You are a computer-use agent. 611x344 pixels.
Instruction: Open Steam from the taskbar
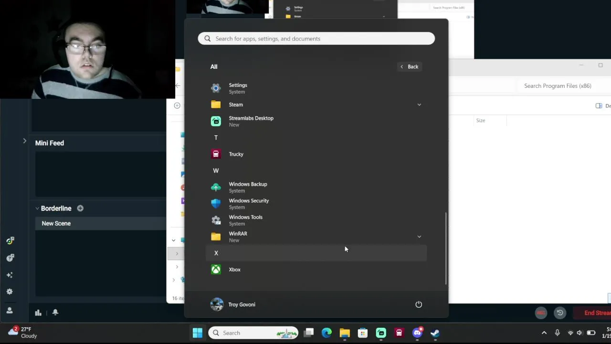pyautogui.click(x=435, y=333)
